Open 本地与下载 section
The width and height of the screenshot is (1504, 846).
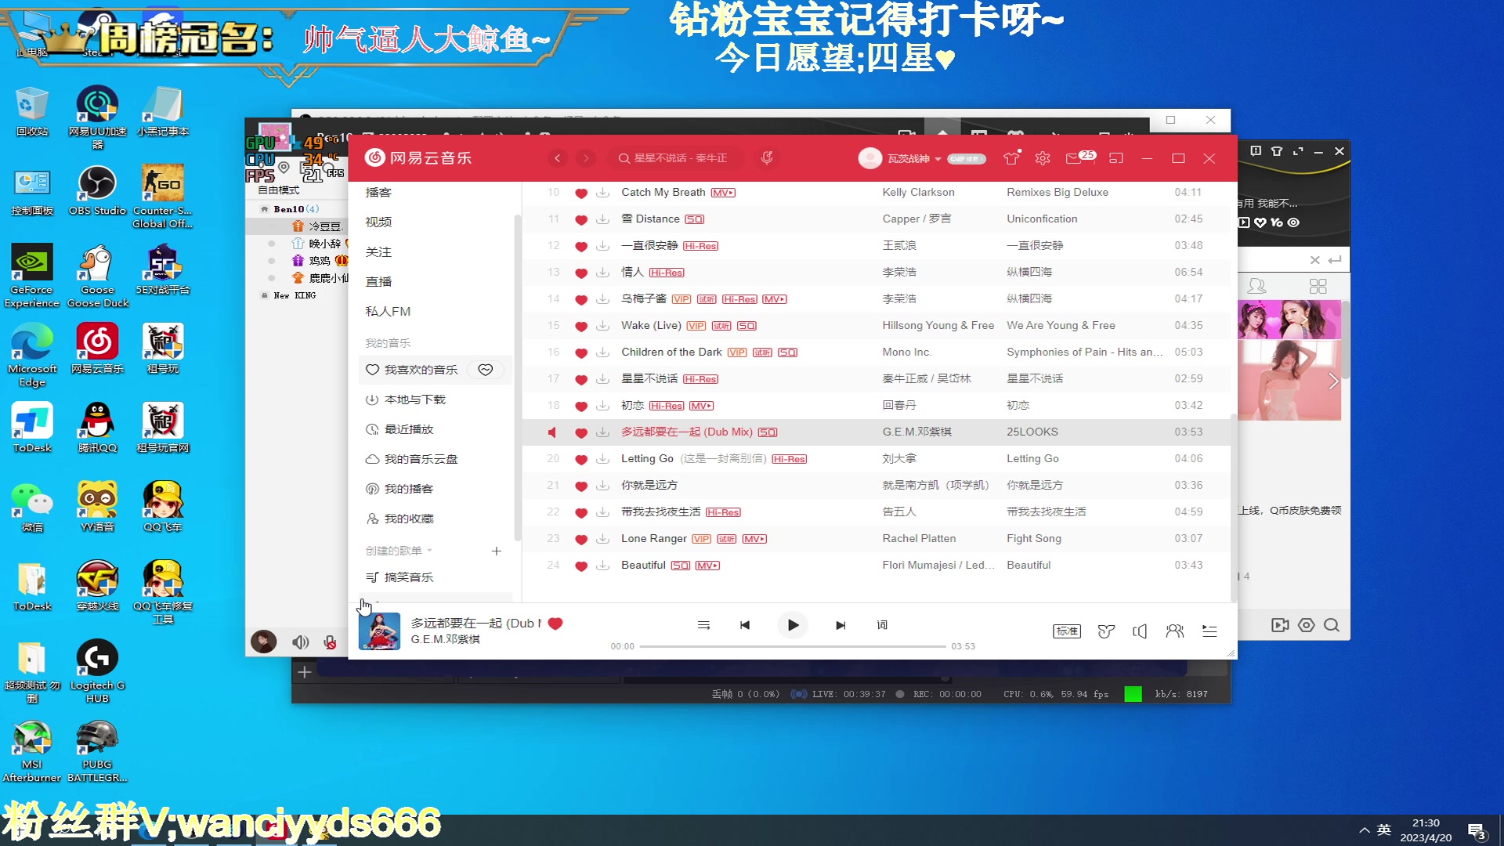414,399
